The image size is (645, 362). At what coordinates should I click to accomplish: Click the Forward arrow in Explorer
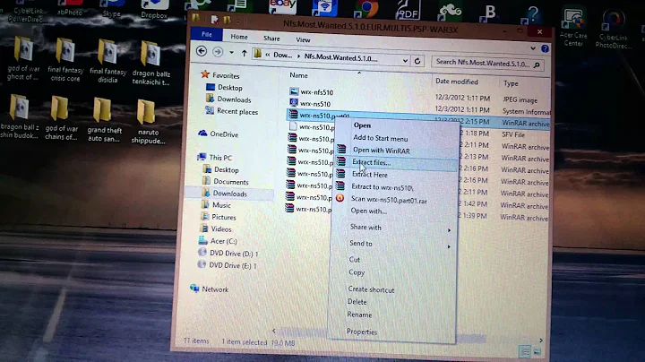click(218, 52)
